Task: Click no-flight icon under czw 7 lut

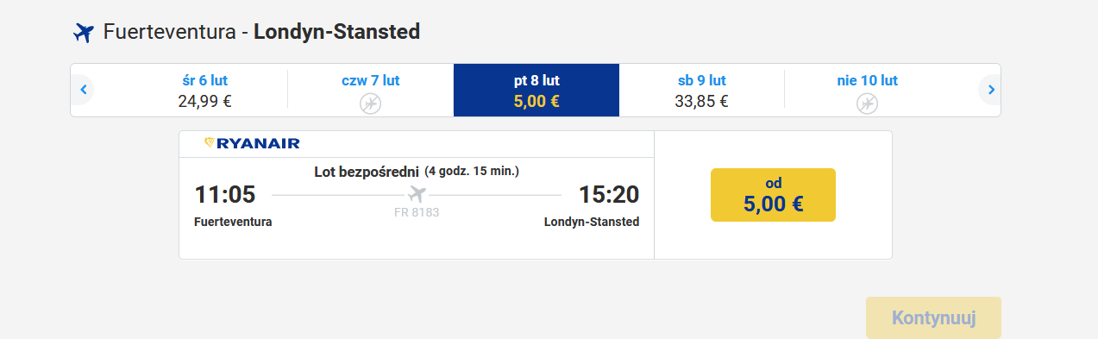Action: point(370,104)
